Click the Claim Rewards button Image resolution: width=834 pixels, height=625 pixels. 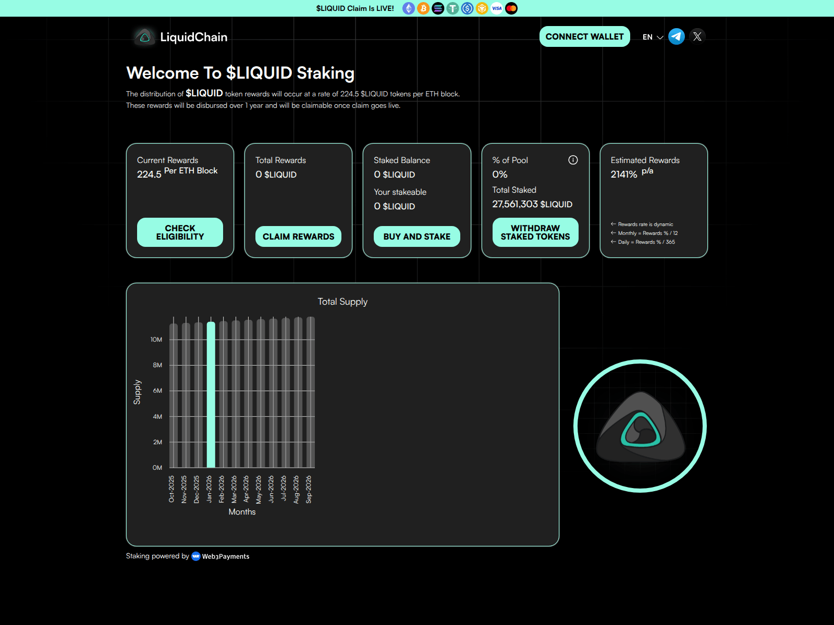298,236
